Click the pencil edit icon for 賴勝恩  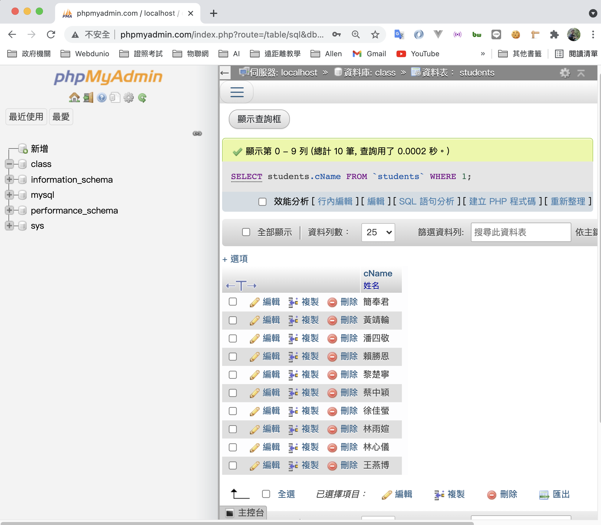pyautogui.click(x=255, y=357)
